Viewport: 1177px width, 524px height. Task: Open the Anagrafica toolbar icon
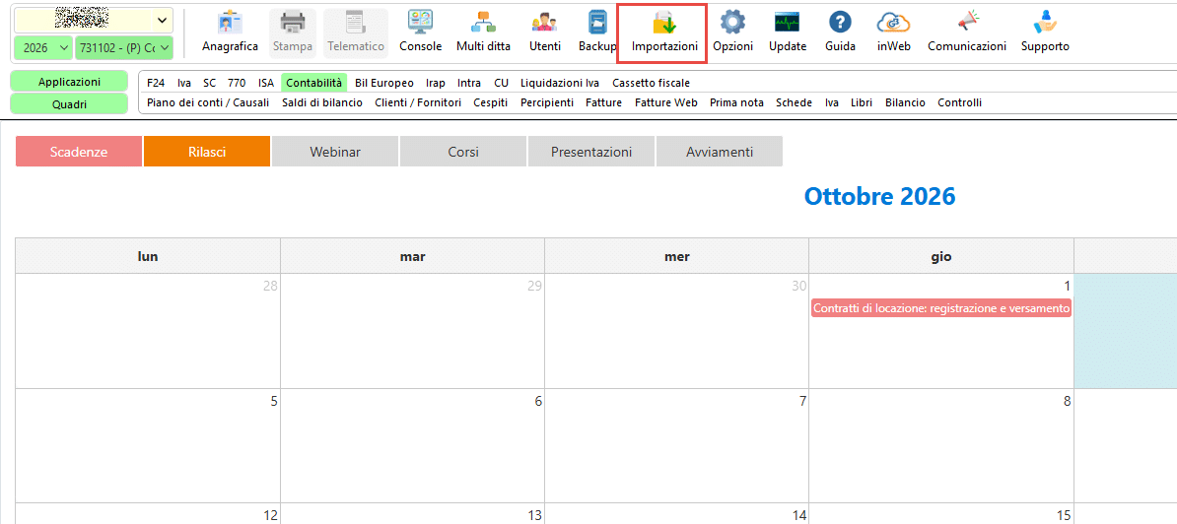(x=230, y=33)
